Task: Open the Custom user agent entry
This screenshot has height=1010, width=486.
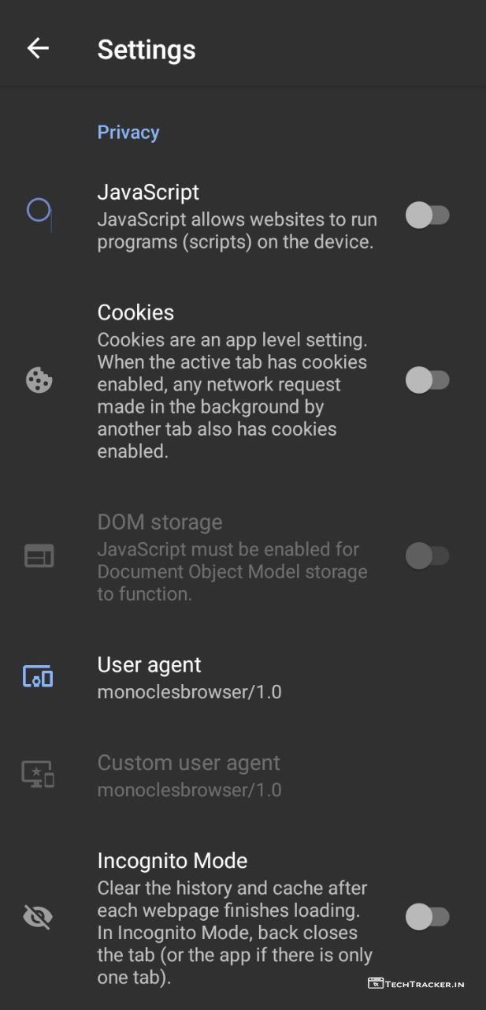Action: coord(189,776)
